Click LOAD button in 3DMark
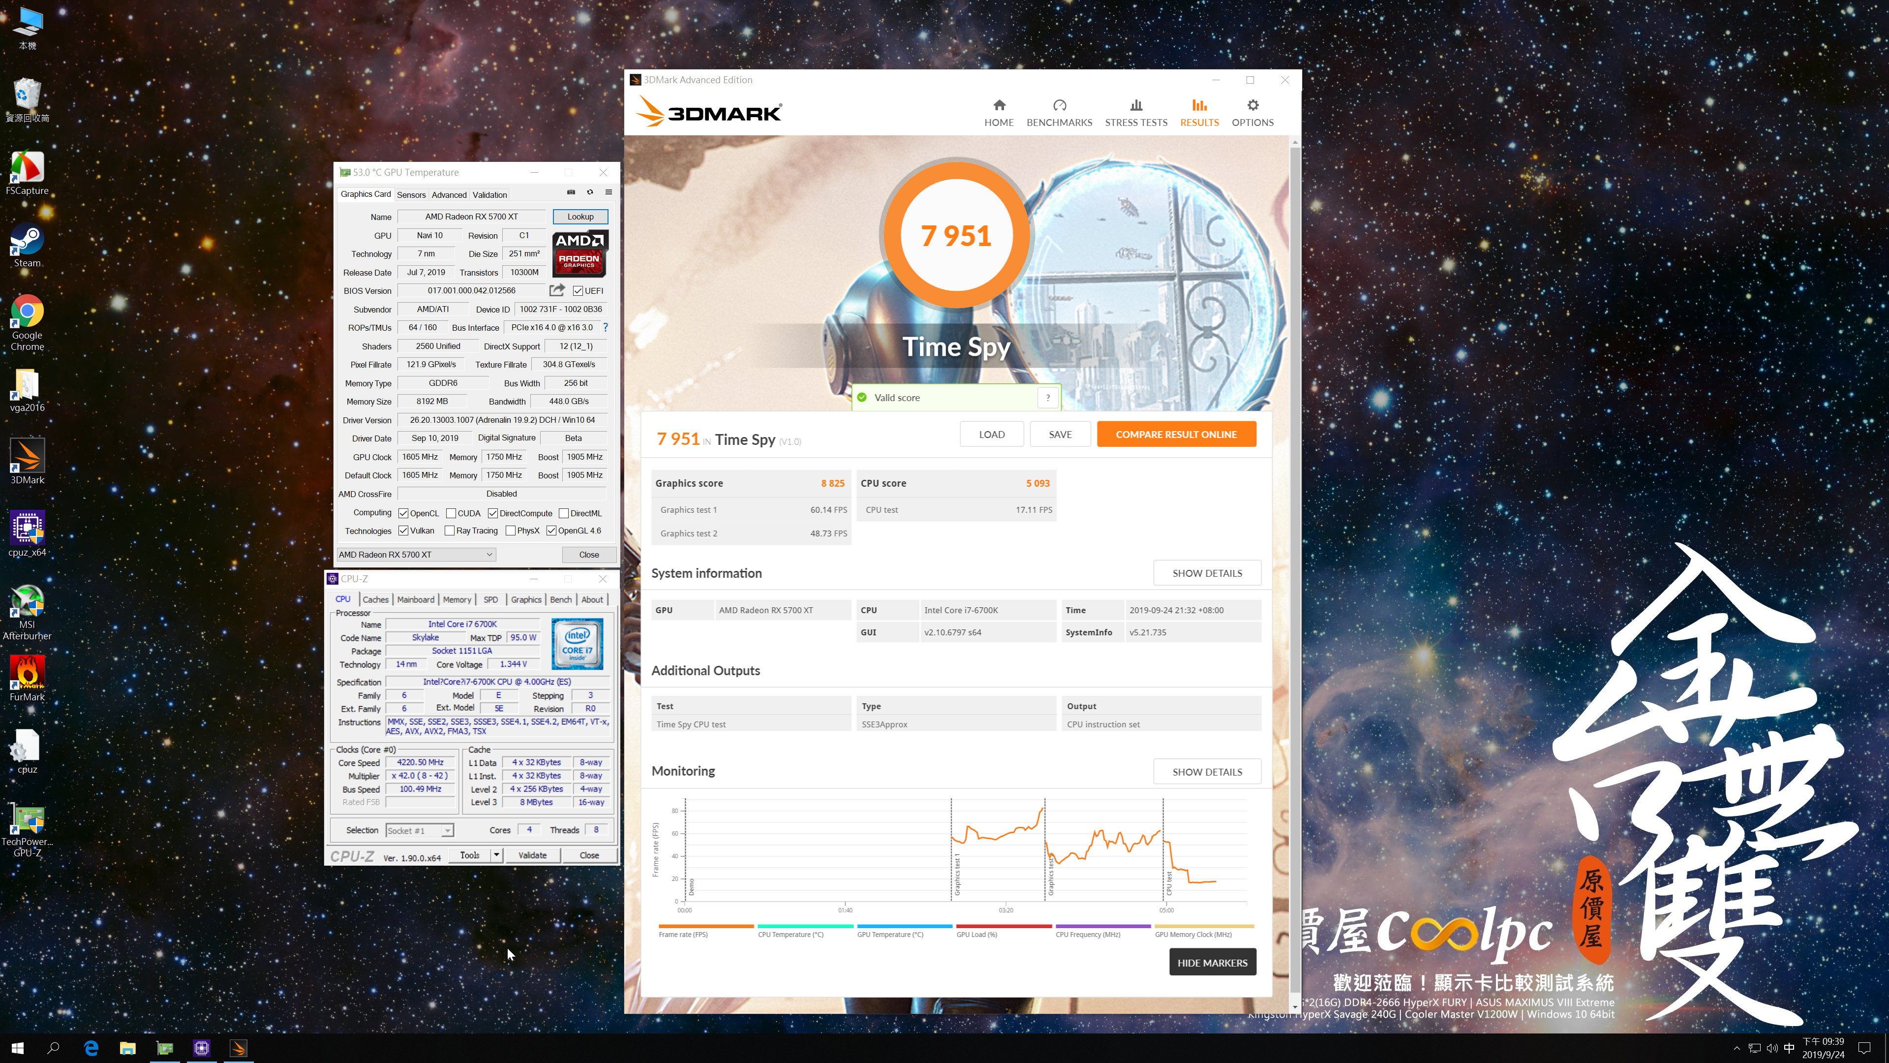 click(x=991, y=434)
